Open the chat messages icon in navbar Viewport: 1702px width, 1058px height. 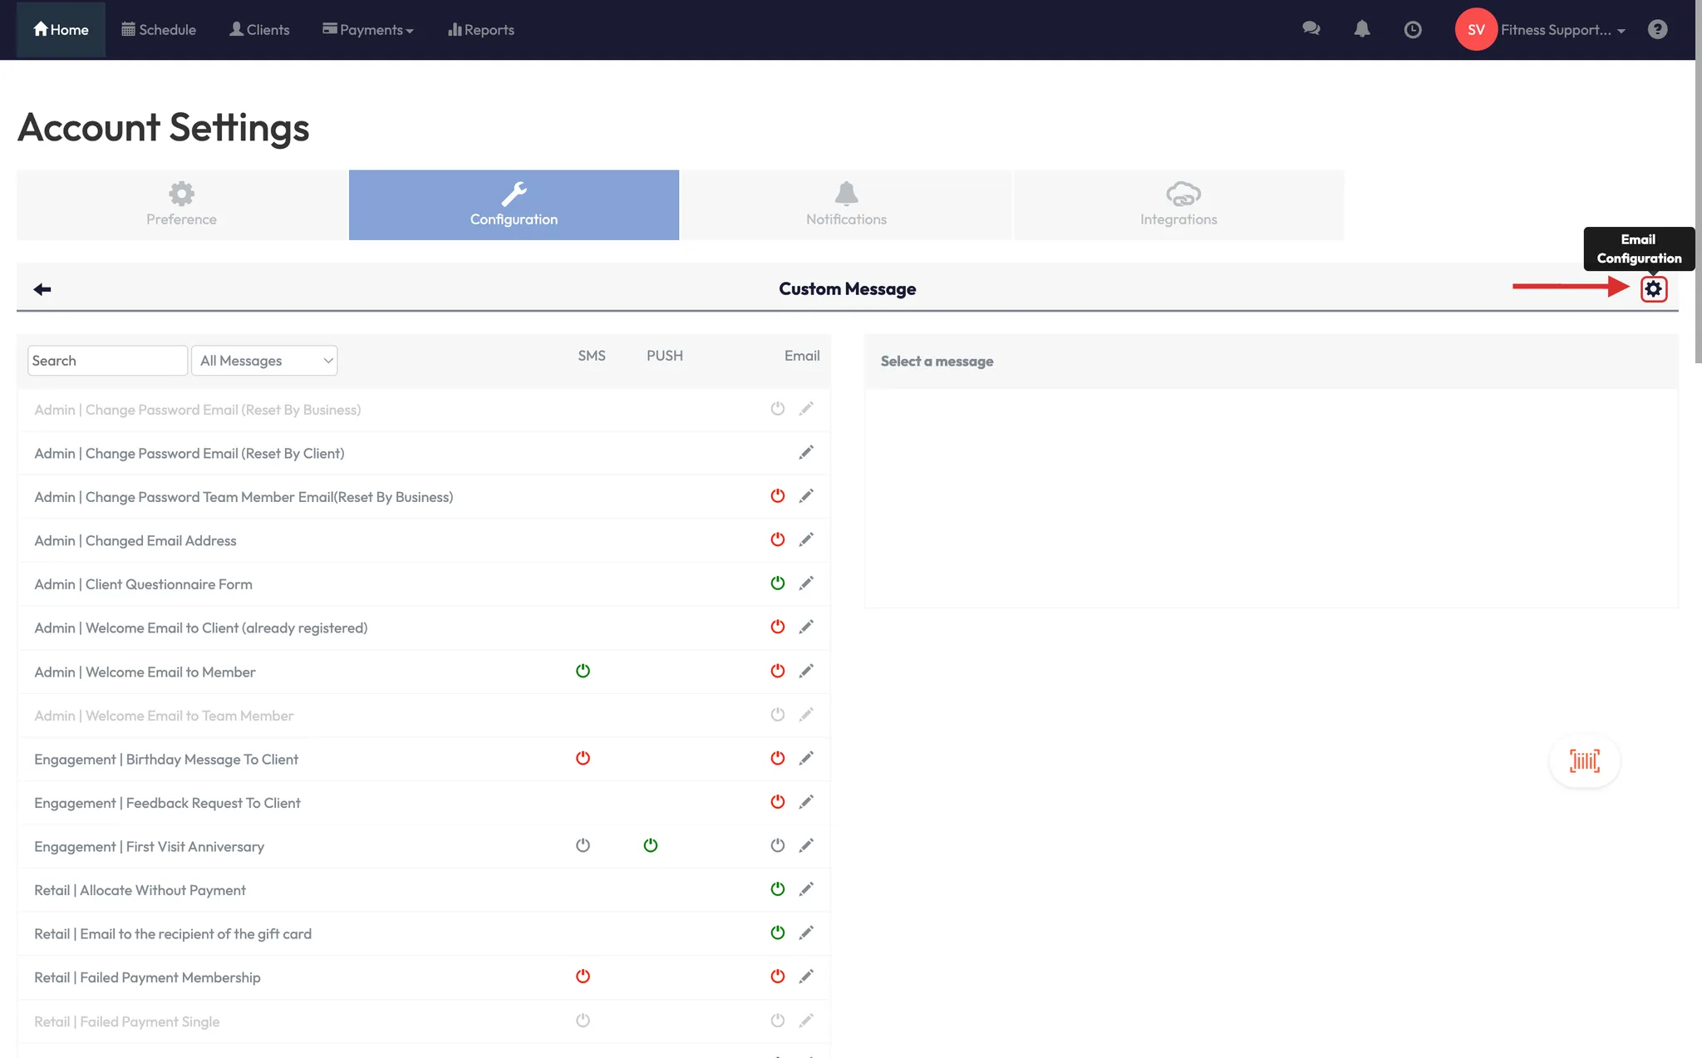click(1311, 29)
